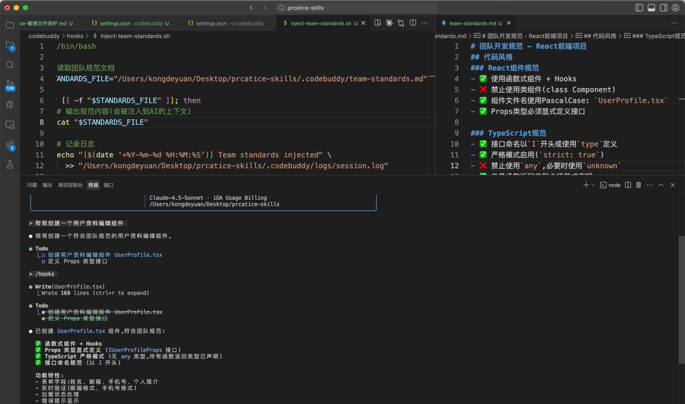This screenshot has width=685, height=404.
Task: Open terminal panel more actions menu
Action: point(649,185)
